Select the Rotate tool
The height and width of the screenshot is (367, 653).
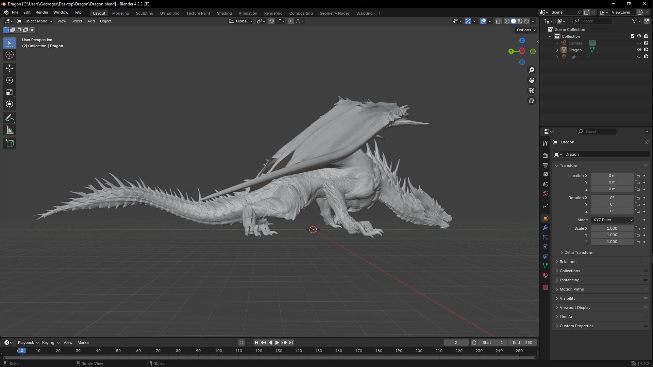pos(10,80)
